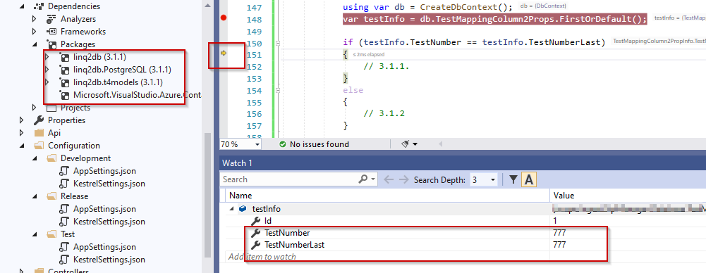
Task: Click the Properties wrench icon
Action: 39,120
